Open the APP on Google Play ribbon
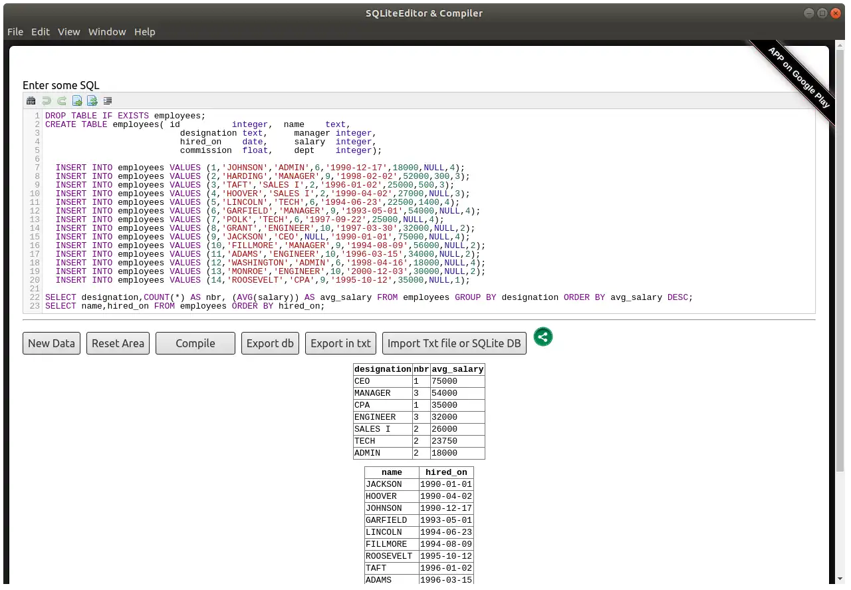Image resolution: width=851 pixels, height=590 pixels. click(798, 76)
